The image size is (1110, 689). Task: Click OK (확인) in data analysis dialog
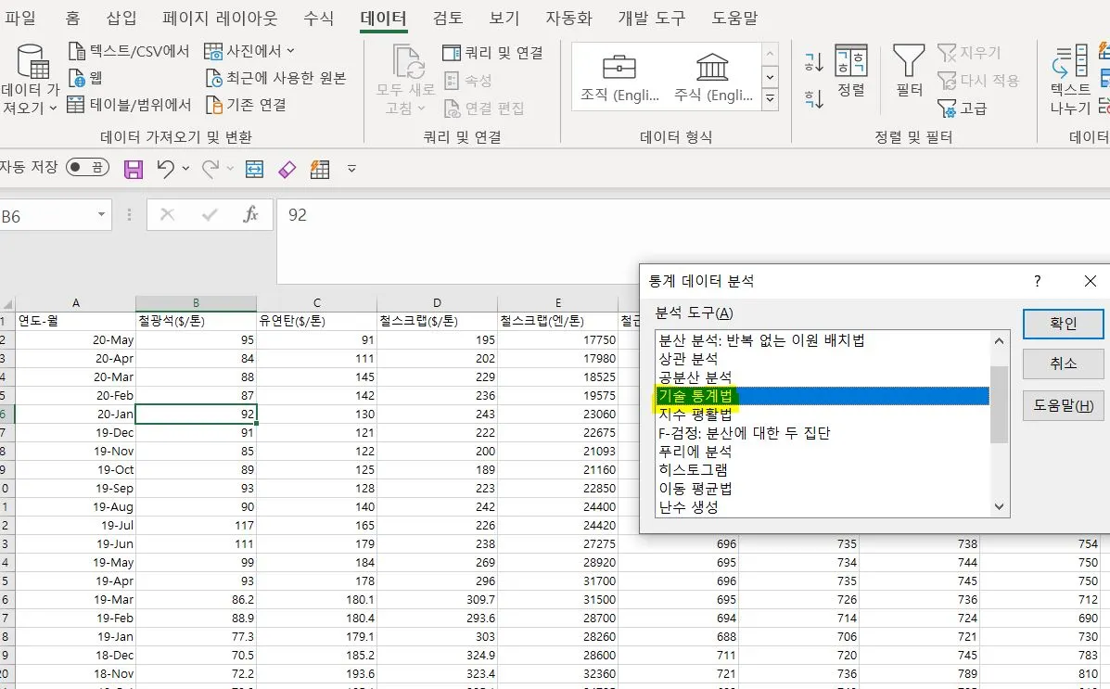(x=1063, y=324)
